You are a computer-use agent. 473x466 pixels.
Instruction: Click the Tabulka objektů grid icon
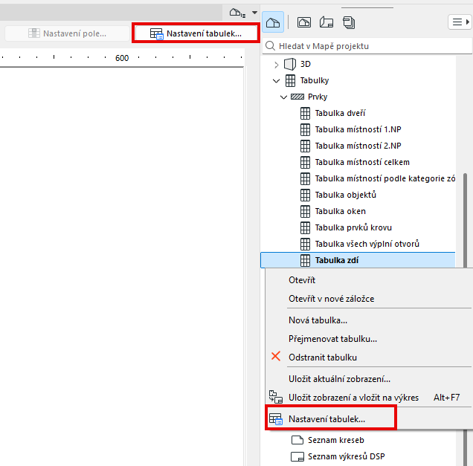tap(305, 195)
